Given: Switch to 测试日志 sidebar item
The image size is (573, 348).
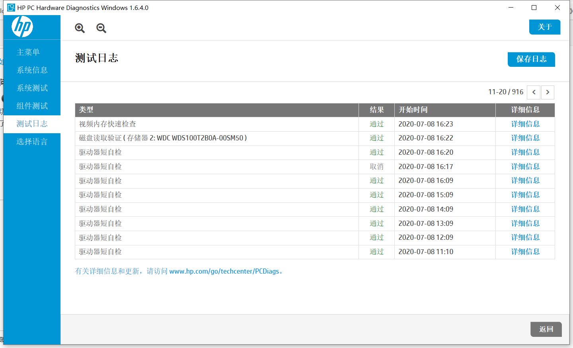Looking at the screenshot, I should (32, 124).
